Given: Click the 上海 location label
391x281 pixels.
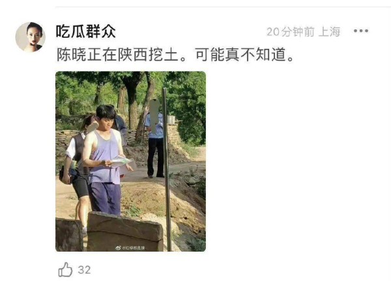Looking at the screenshot, I should tap(330, 32).
